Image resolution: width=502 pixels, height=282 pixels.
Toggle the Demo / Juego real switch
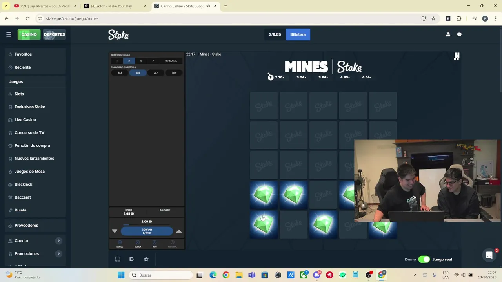(424, 259)
